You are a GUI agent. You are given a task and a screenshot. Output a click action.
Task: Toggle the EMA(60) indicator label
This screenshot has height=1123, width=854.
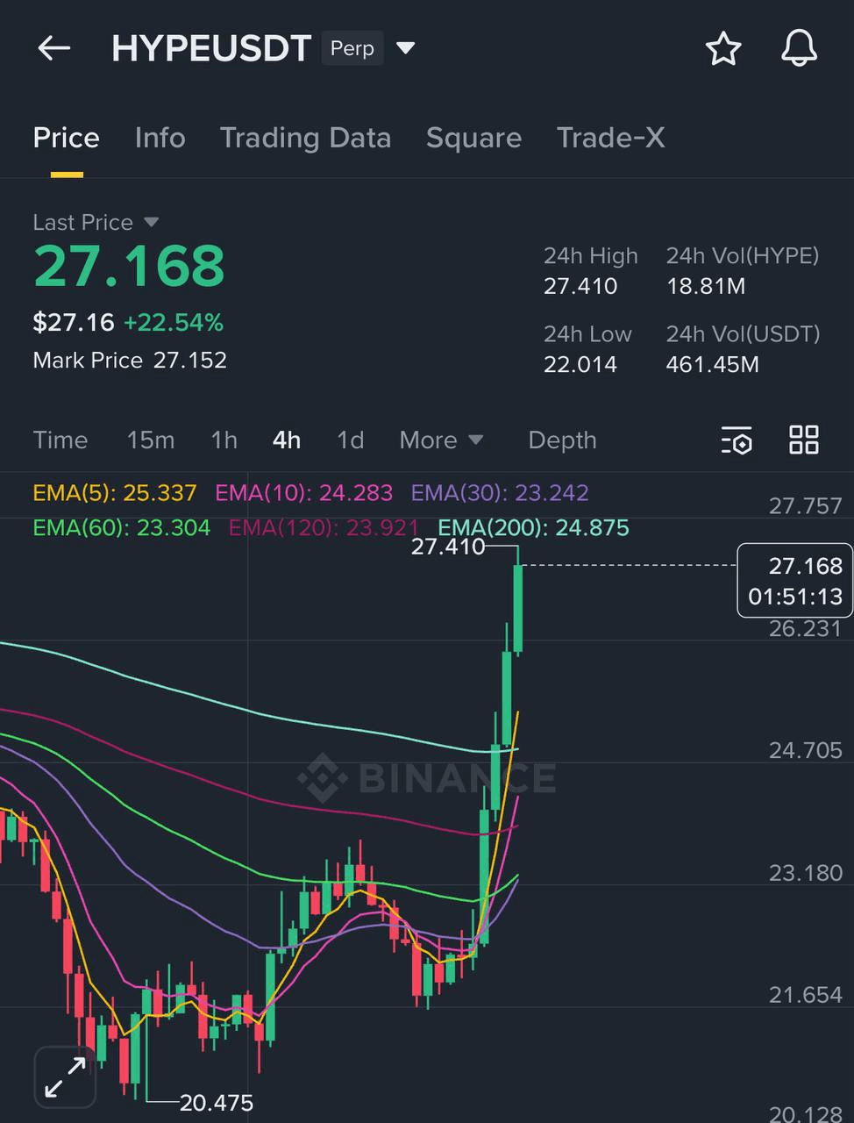click(122, 528)
